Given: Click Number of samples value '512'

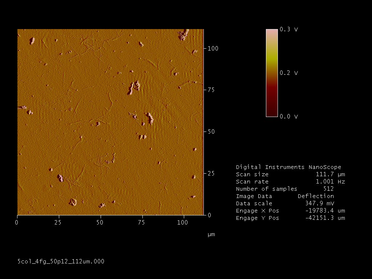Looking at the screenshot, I should [x=328, y=189].
